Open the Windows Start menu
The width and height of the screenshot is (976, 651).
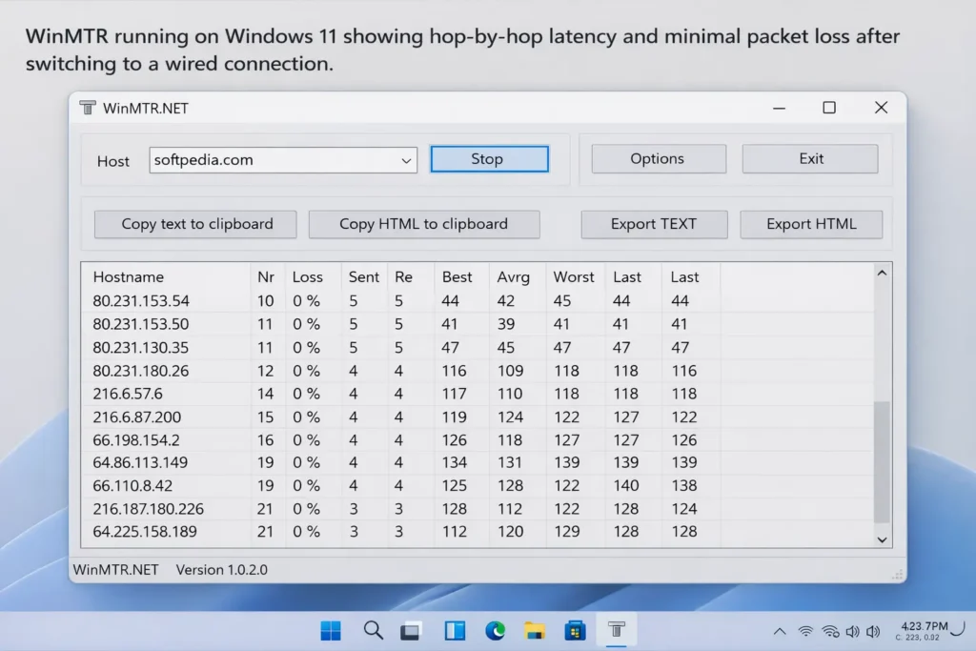coord(331,630)
